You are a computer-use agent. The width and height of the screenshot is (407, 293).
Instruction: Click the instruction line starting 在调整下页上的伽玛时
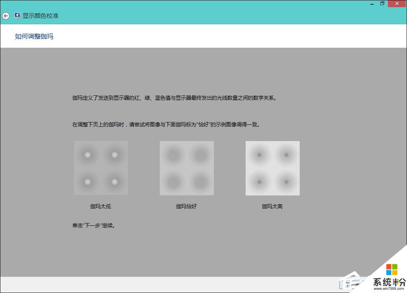166,124
